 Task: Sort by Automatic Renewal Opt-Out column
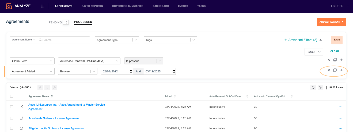(274, 96)
